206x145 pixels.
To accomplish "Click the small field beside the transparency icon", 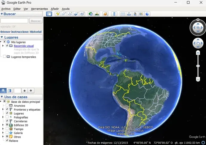I will click(x=18, y=91).
